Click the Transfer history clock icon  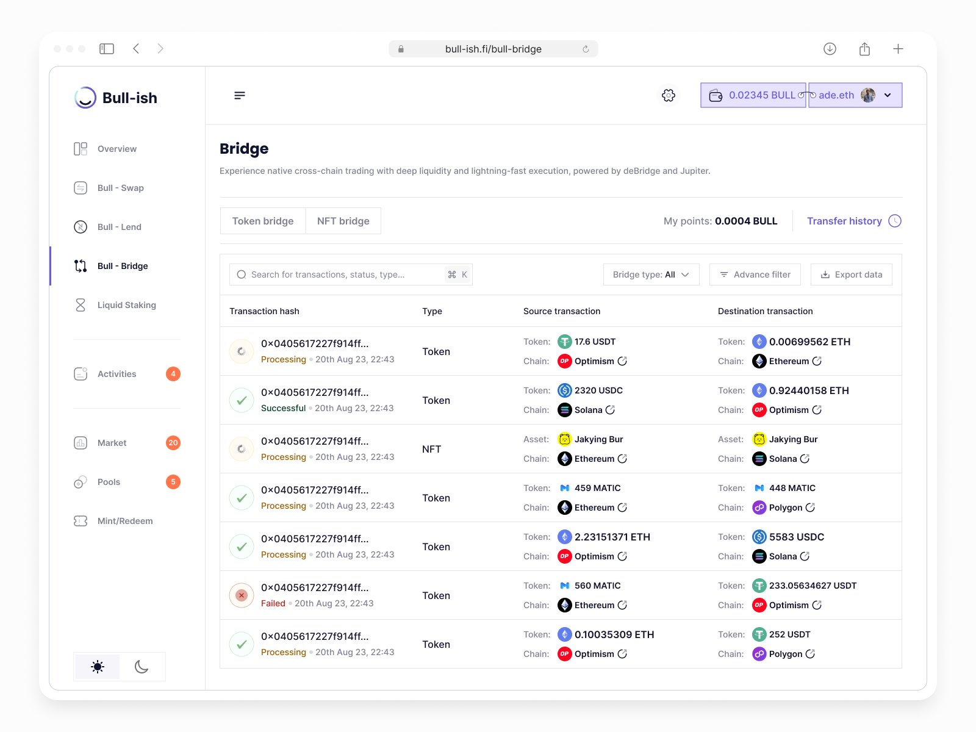(895, 221)
